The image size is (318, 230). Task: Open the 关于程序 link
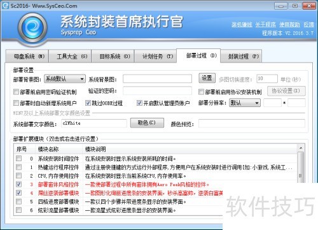click(265, 25)
